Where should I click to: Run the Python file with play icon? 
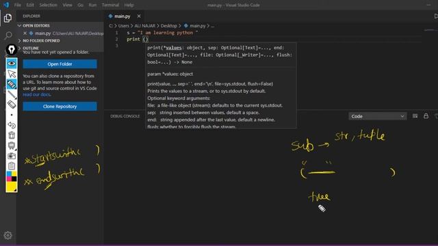point(436,16)
